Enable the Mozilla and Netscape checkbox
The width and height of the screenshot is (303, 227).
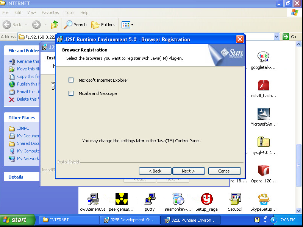[x=71, y=93]
